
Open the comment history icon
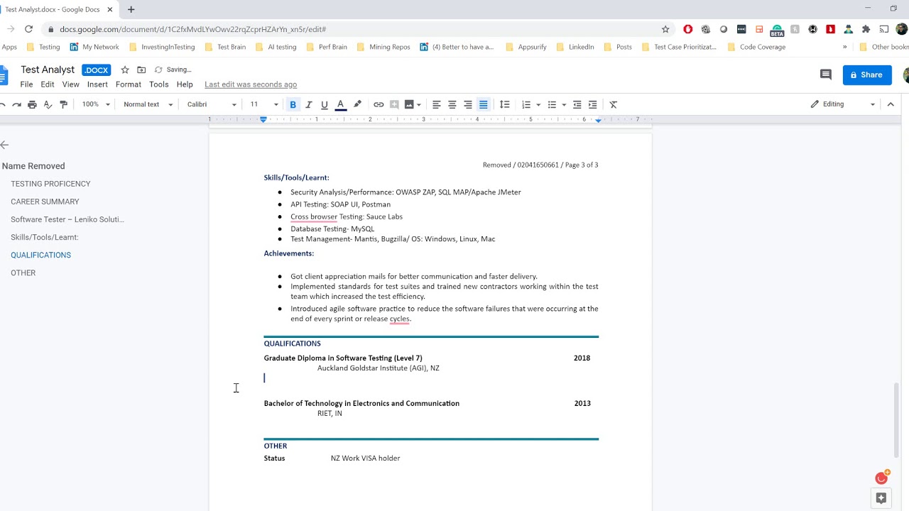[825, 75]
